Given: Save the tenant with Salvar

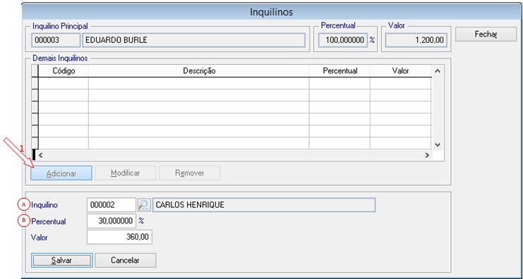Looking at the screenshot, I should click(61, 261).
